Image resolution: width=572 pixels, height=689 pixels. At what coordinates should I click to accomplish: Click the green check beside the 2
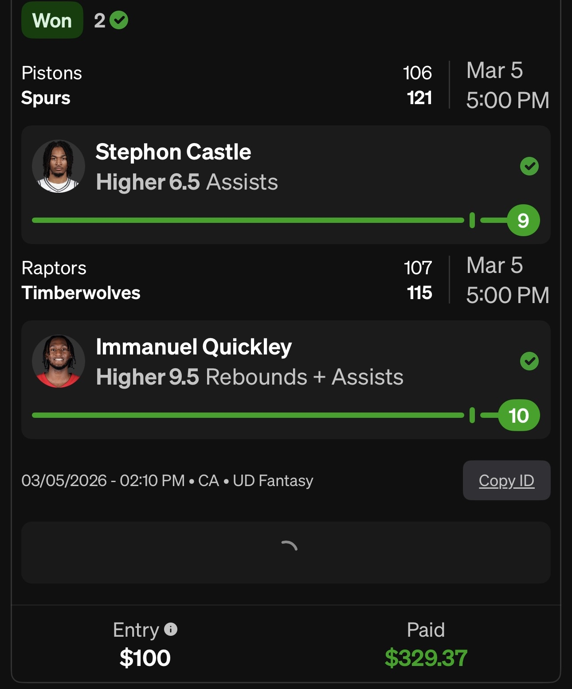(x=119, y=20)
